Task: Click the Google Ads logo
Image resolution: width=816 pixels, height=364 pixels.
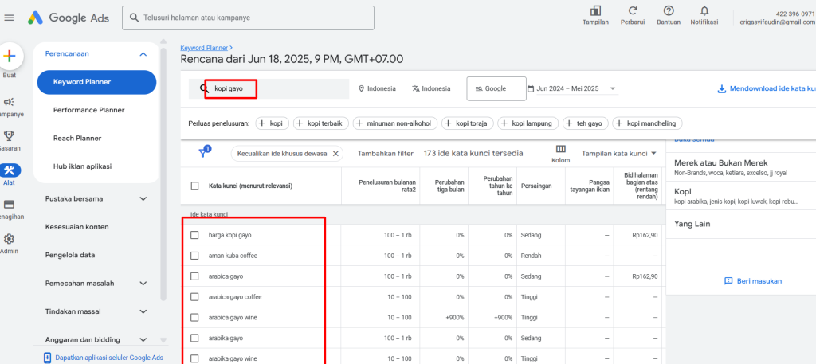Action: pyautogui.click(x=69, y=18)
